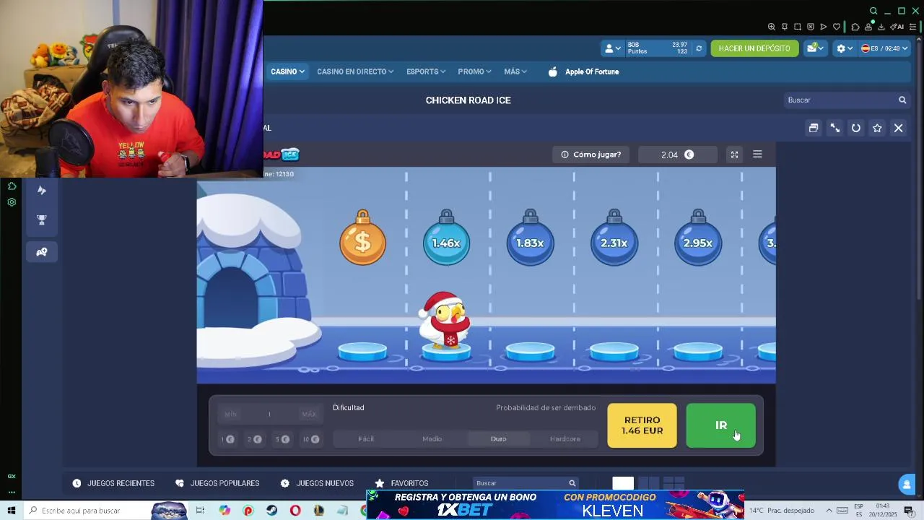Click the selected game icon below the trophy in the sidebar
The width and height of the screenshot is (924, 520).
tap(42, 252)
